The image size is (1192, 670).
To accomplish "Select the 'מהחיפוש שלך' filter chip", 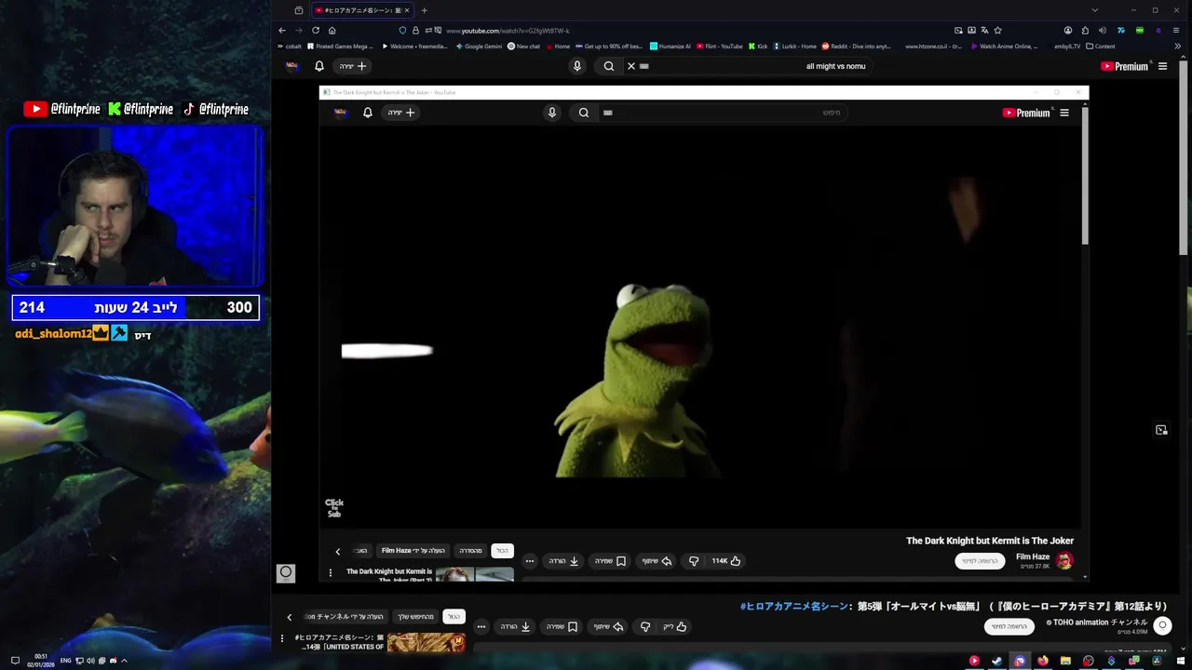I will pyautogui.click(x=416, y=617).
